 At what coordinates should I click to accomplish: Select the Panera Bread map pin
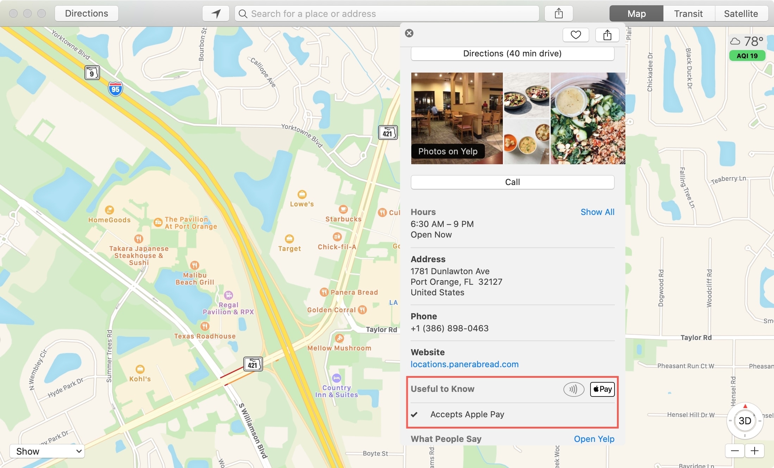coord(324,292)
